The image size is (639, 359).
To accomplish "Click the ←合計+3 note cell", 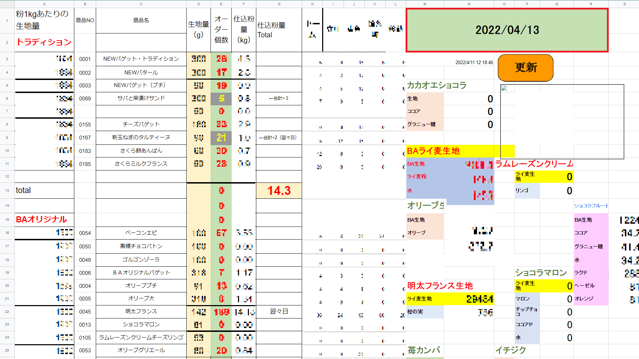I will 279,98.
